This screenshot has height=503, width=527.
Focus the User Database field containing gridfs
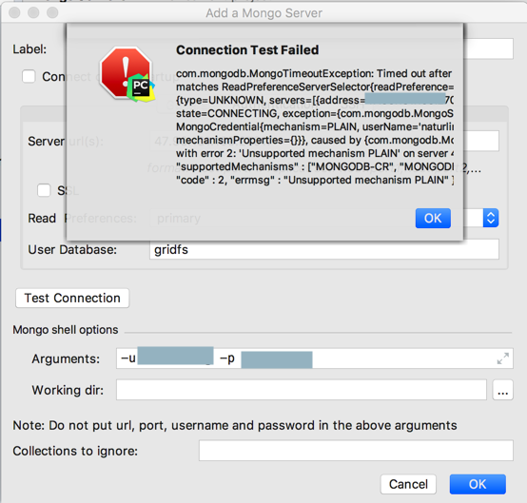[x=324, y=249]
